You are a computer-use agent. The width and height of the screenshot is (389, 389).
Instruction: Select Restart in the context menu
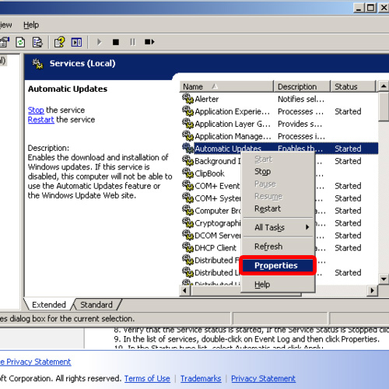tap(278, 209)
